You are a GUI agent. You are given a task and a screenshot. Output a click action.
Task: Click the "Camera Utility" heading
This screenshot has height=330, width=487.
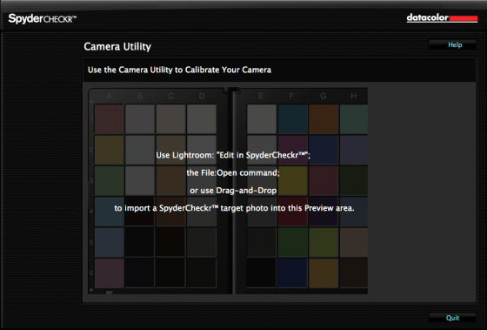click(117, 47)
